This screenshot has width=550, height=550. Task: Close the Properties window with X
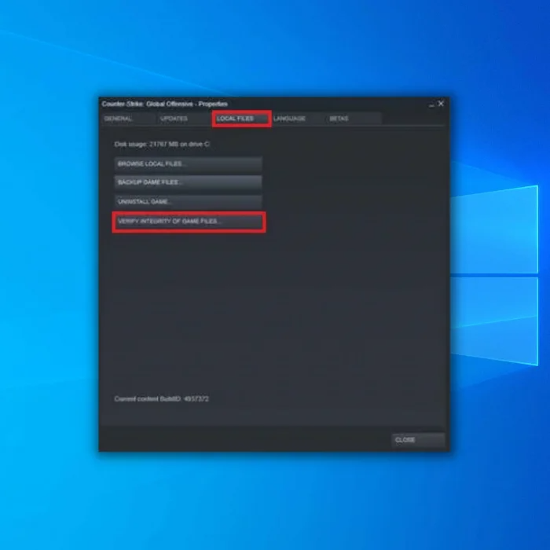point(442,104)
